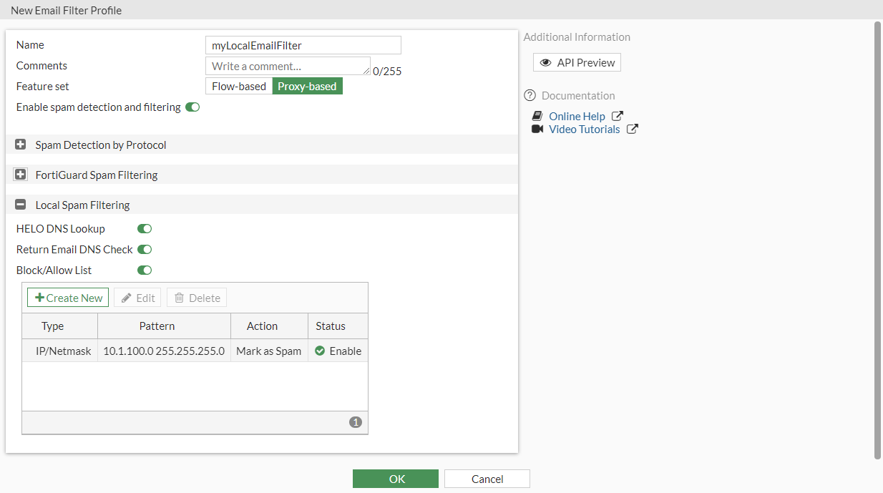Collapse the Local Spam Filtering section
This screenshot has height=493, width=883.
point(20,204)
